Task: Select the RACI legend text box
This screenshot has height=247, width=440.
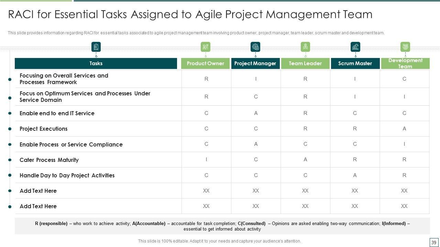Action: pyautogui.click(x=222, y=226)
